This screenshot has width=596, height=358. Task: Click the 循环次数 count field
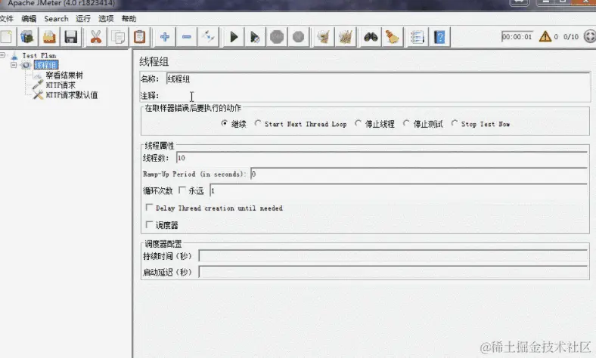(x=399, y=190)
